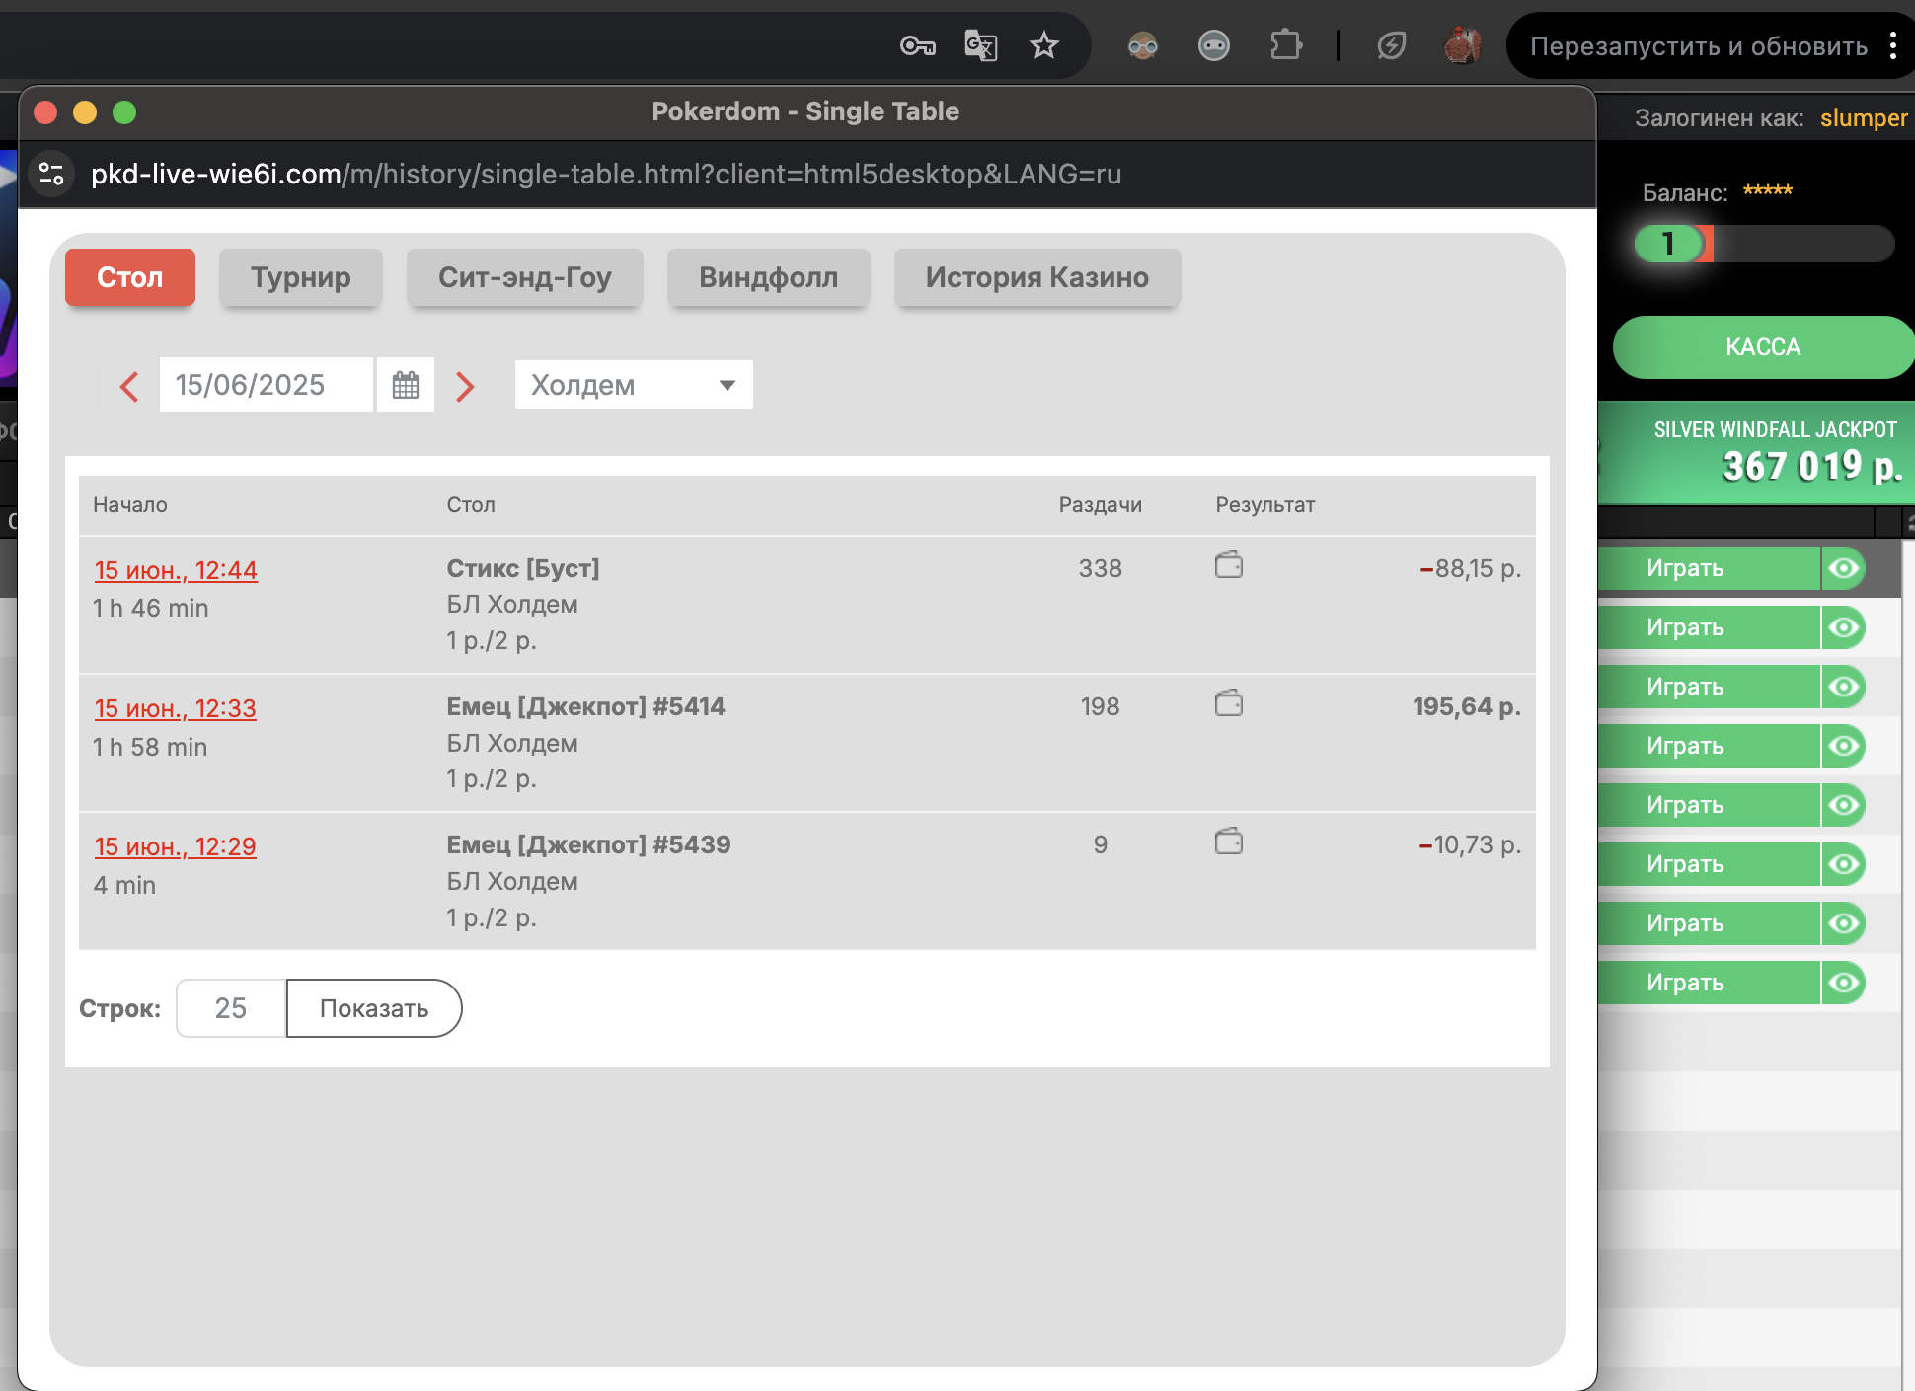1915x1391 pixels.
Task: Click the URL in popup address bar
Action: 606,175
